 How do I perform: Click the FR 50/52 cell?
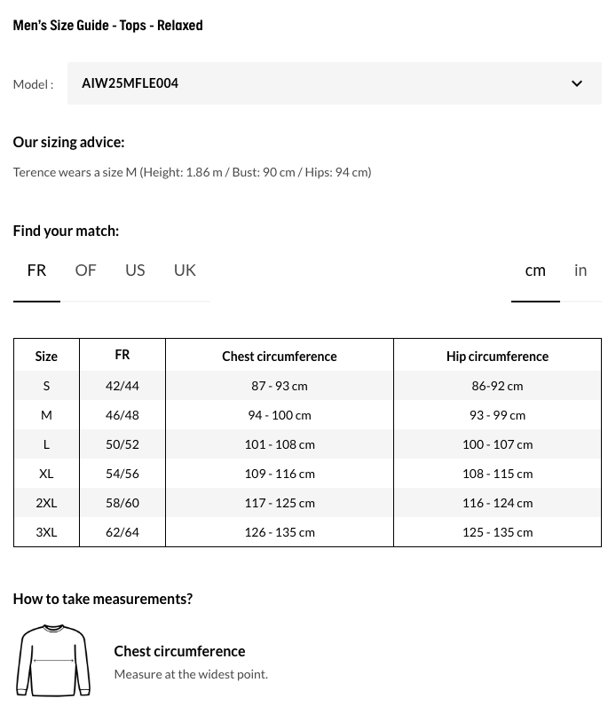click(122, 444)
